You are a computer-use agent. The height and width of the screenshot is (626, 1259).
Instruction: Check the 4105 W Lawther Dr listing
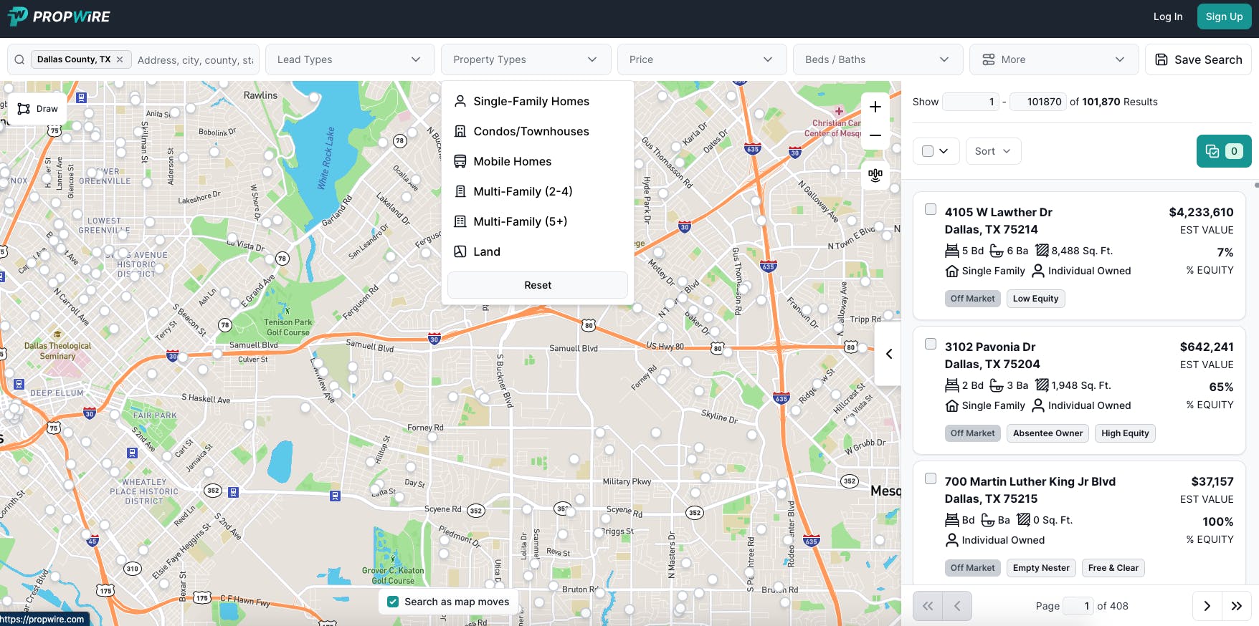pyautogui.click(x=931, y=209)
